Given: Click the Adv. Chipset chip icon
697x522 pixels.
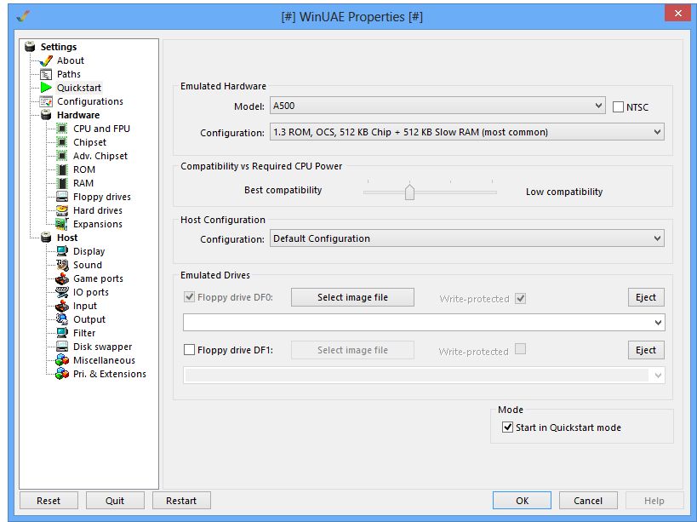Looking at the screenshot, I should click(x=62, y=156).
